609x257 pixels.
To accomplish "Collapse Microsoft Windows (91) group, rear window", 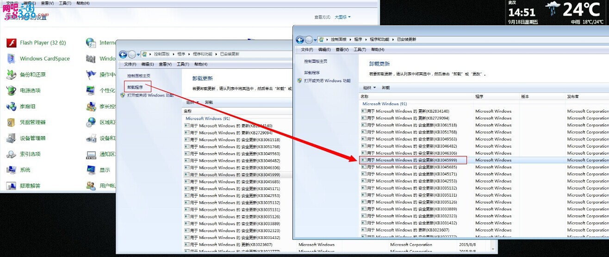I will (x=207, y=119).
